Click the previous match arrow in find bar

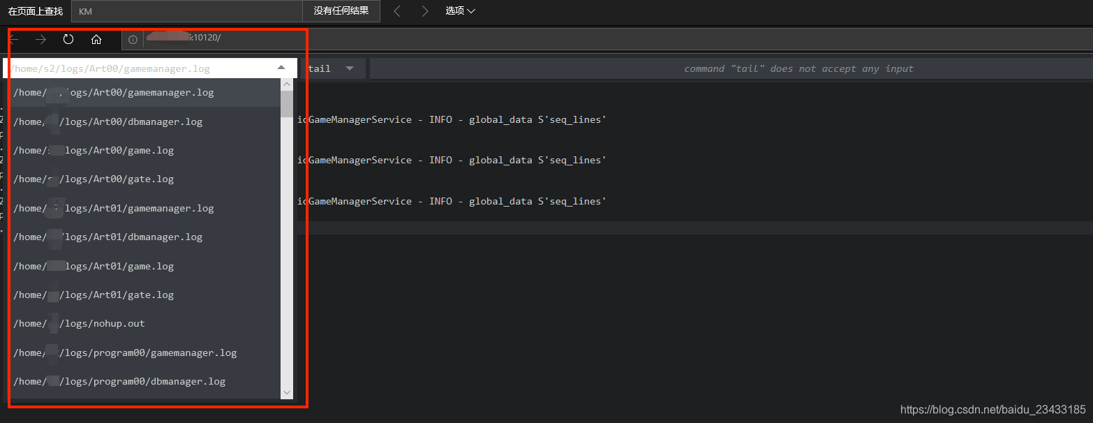point(396,10)
